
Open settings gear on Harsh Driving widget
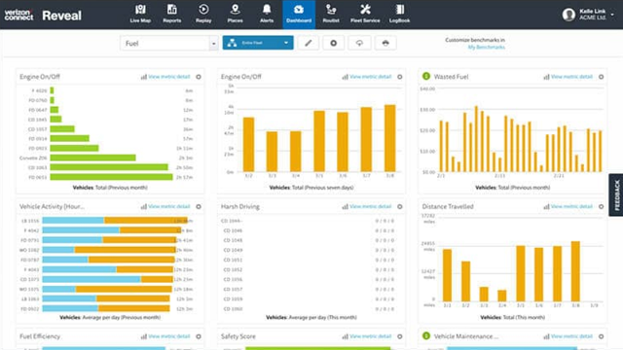click(400, 206)
